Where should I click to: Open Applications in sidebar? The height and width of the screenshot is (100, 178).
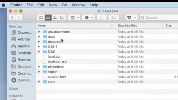(22, 46)
